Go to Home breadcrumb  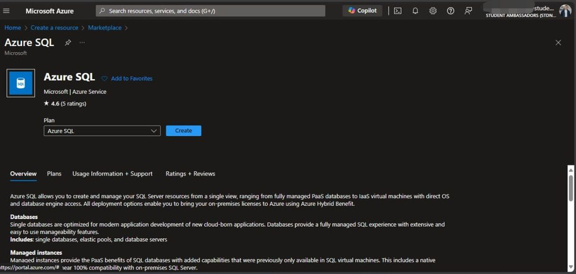[13, 28]
